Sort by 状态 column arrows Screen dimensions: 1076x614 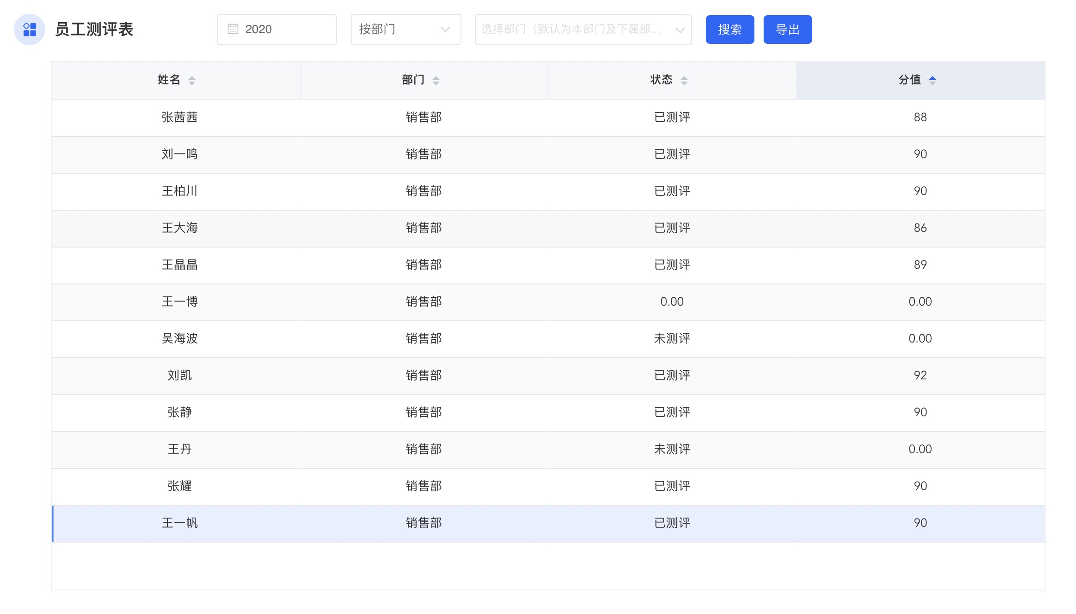coord(684,81)
